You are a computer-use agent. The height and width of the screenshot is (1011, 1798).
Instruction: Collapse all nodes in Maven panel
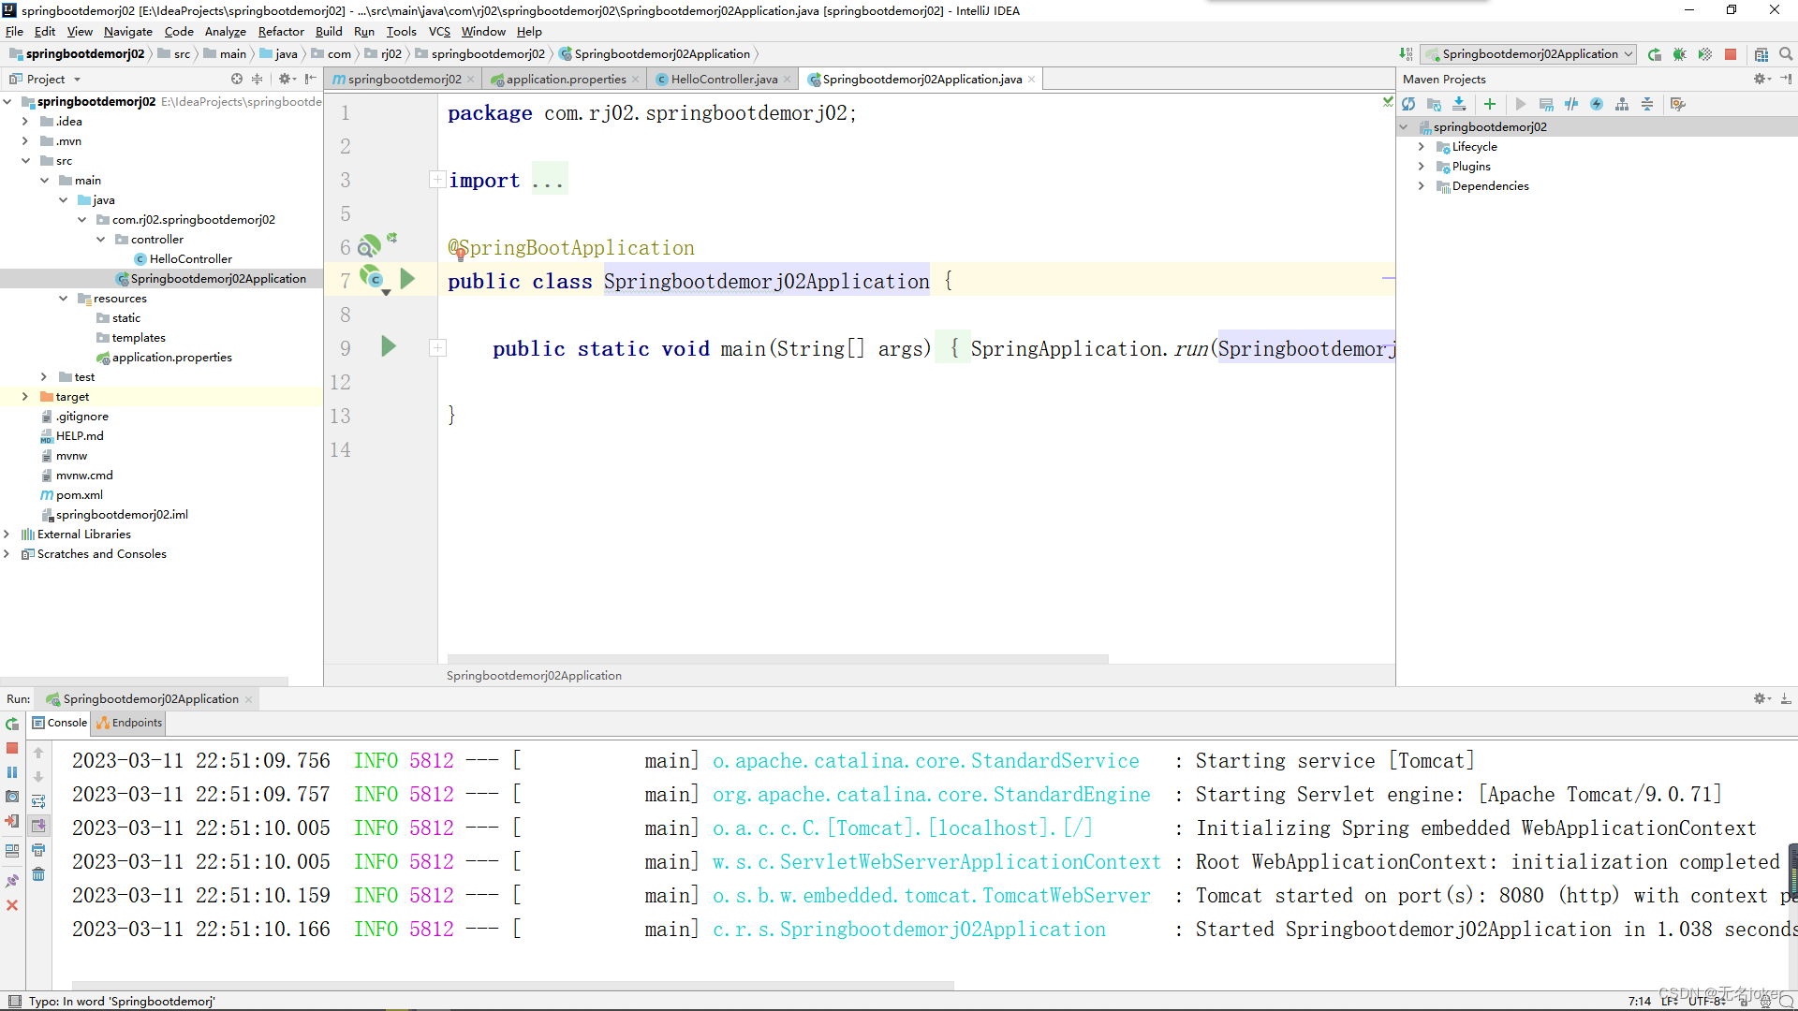1647,104
